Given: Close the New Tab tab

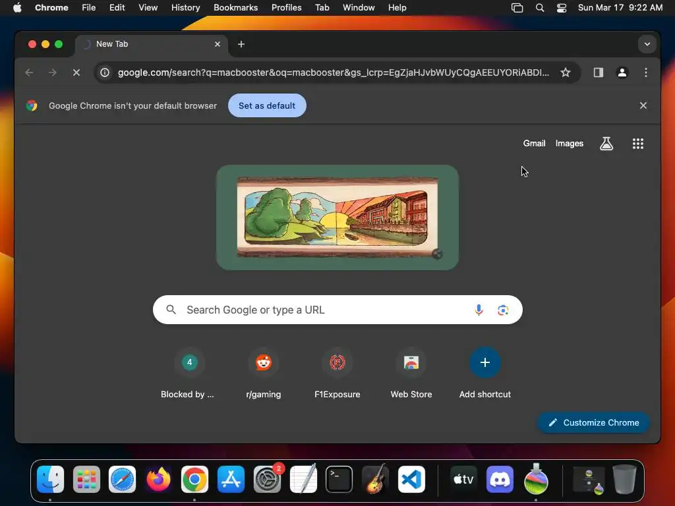Looking at the screenshot, I should (x=218, y=44).
